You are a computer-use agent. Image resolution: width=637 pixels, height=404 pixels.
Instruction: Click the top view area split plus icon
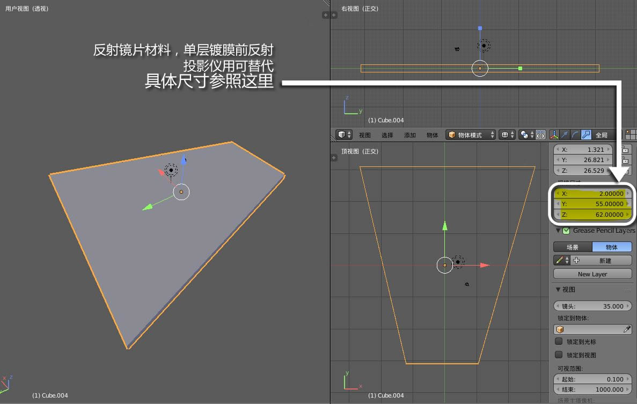coord(334,158)
